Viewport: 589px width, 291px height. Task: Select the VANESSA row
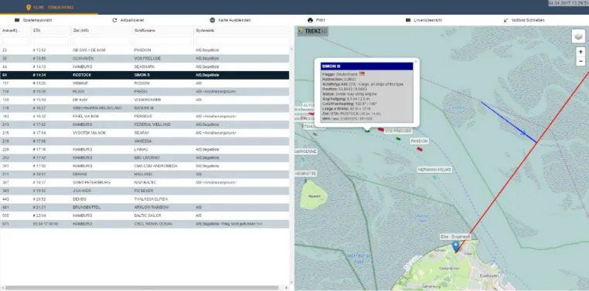coord(145,141)
